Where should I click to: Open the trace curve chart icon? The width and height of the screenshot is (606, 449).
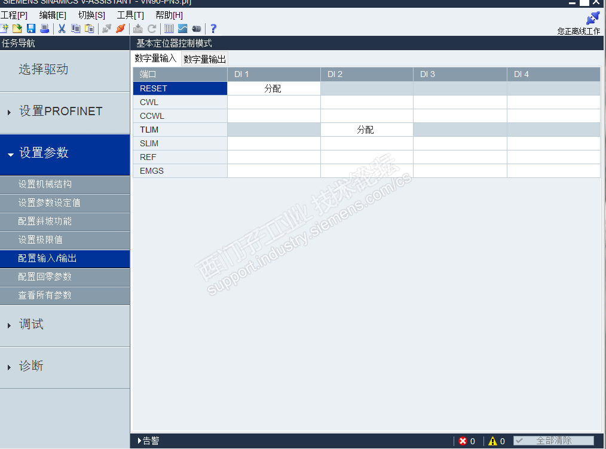pyautogui.click(x=182, y=29)
